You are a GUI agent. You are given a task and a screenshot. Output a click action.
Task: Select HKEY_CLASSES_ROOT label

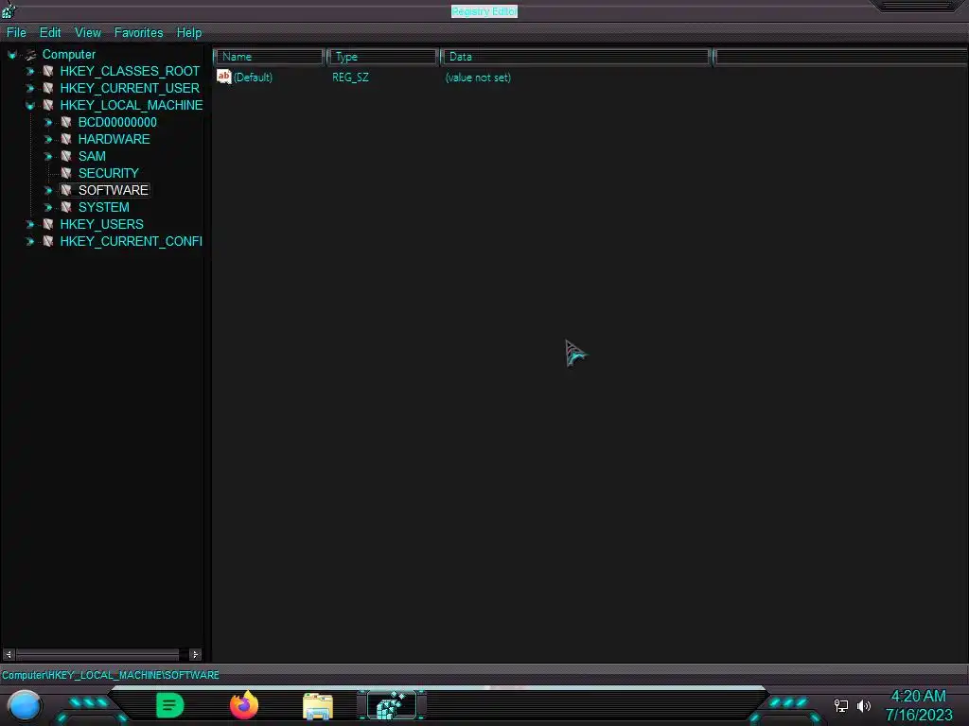click(x=130, y=72)
